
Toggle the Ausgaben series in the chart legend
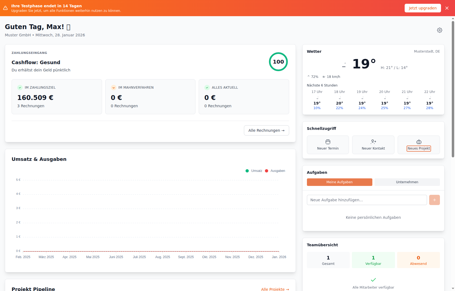tap(275, 171)
